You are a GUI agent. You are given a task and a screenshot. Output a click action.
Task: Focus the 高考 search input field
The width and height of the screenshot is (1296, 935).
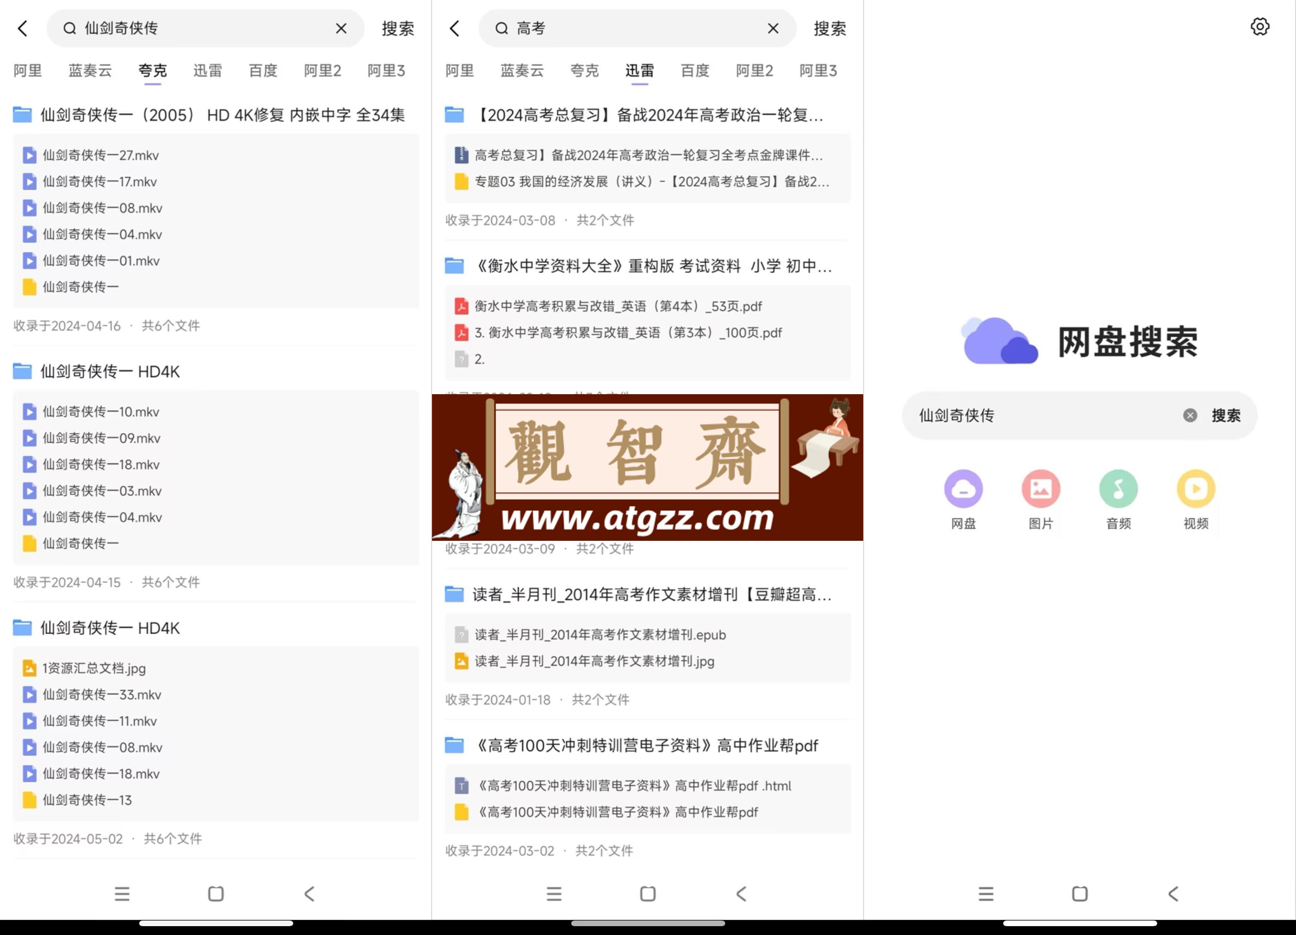tap(637, 28)
